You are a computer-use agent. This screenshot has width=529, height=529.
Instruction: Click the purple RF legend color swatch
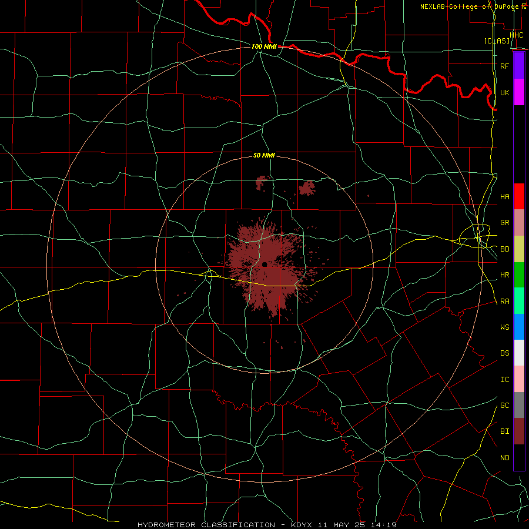coord(519,66)
